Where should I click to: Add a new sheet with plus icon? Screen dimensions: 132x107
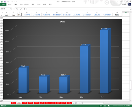coord(76,103)
